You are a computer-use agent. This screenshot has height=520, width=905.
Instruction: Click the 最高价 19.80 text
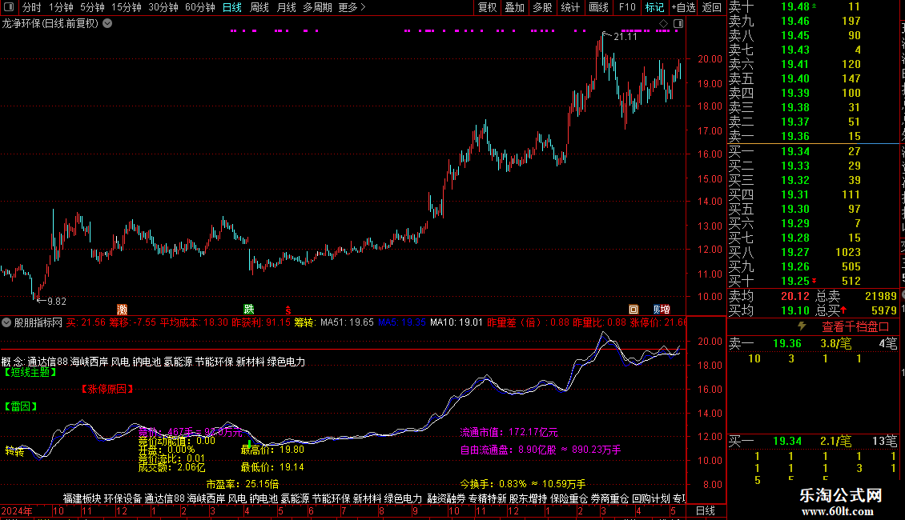point(272,449)
